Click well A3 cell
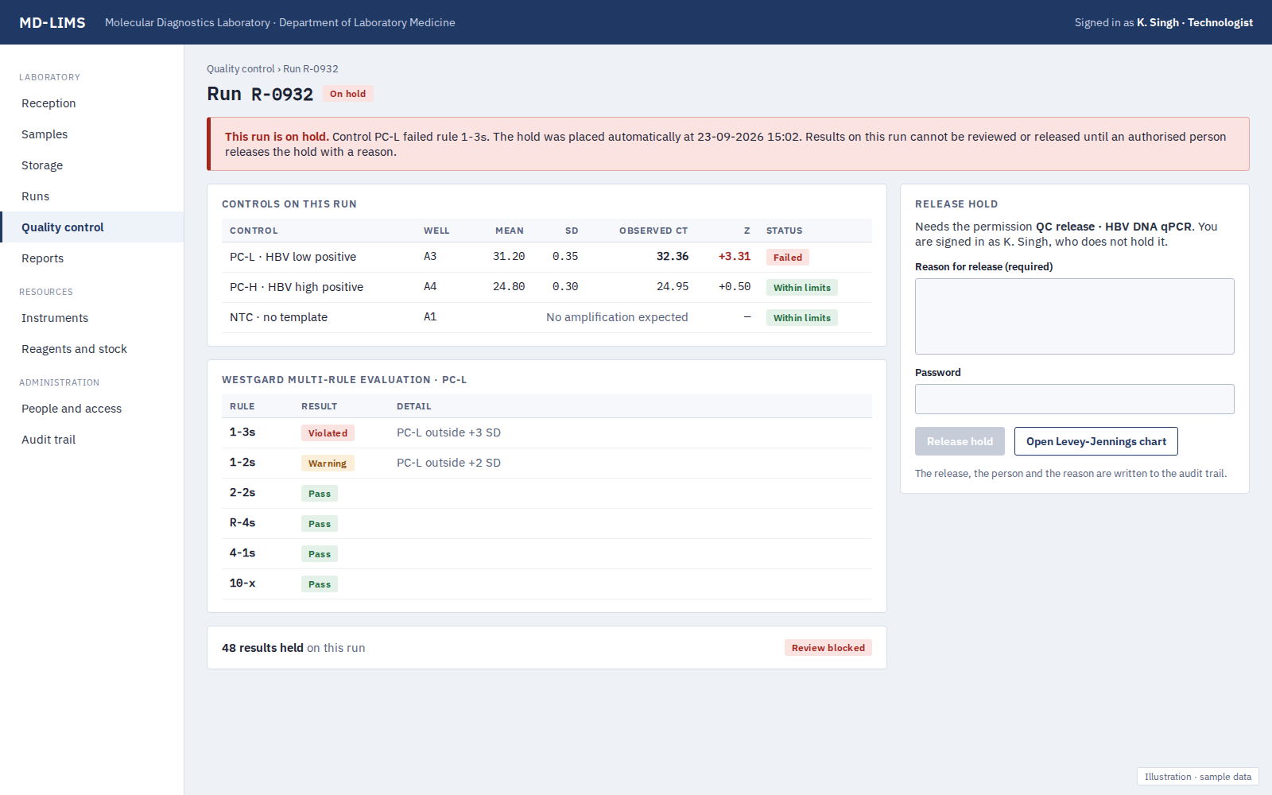The height and width of the screenshot is (795, 1272). tap(430, 257)
